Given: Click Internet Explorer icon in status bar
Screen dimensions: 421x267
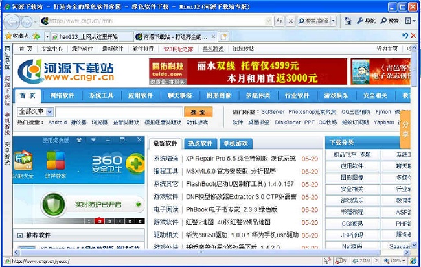Looking at the screenshot, I should (x=414, y=261).
